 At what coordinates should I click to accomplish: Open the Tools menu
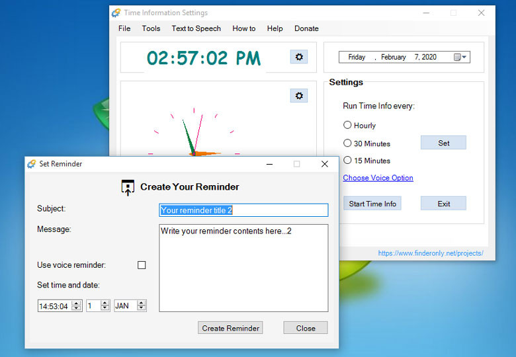(x=151, y=28)
